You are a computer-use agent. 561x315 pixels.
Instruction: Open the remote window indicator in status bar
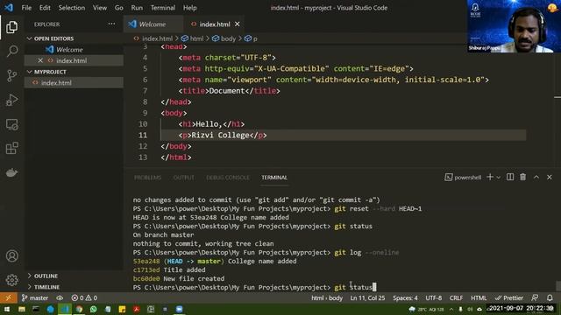[8, 297]
